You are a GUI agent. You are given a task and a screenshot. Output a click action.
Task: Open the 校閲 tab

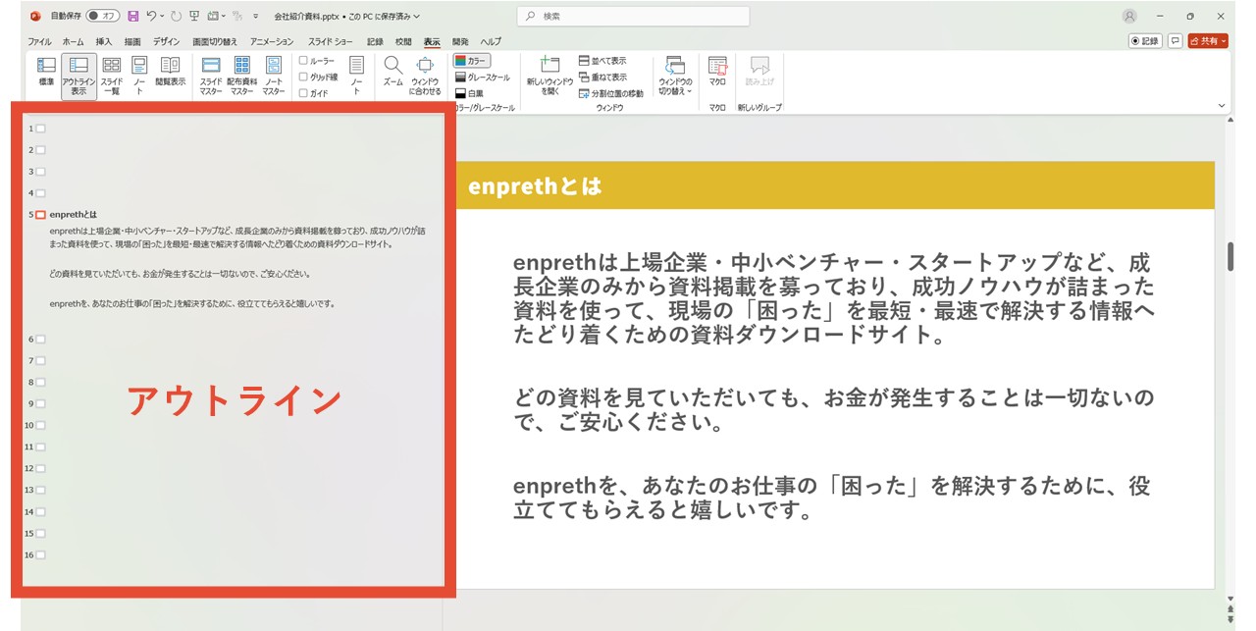tap(403, 42)
